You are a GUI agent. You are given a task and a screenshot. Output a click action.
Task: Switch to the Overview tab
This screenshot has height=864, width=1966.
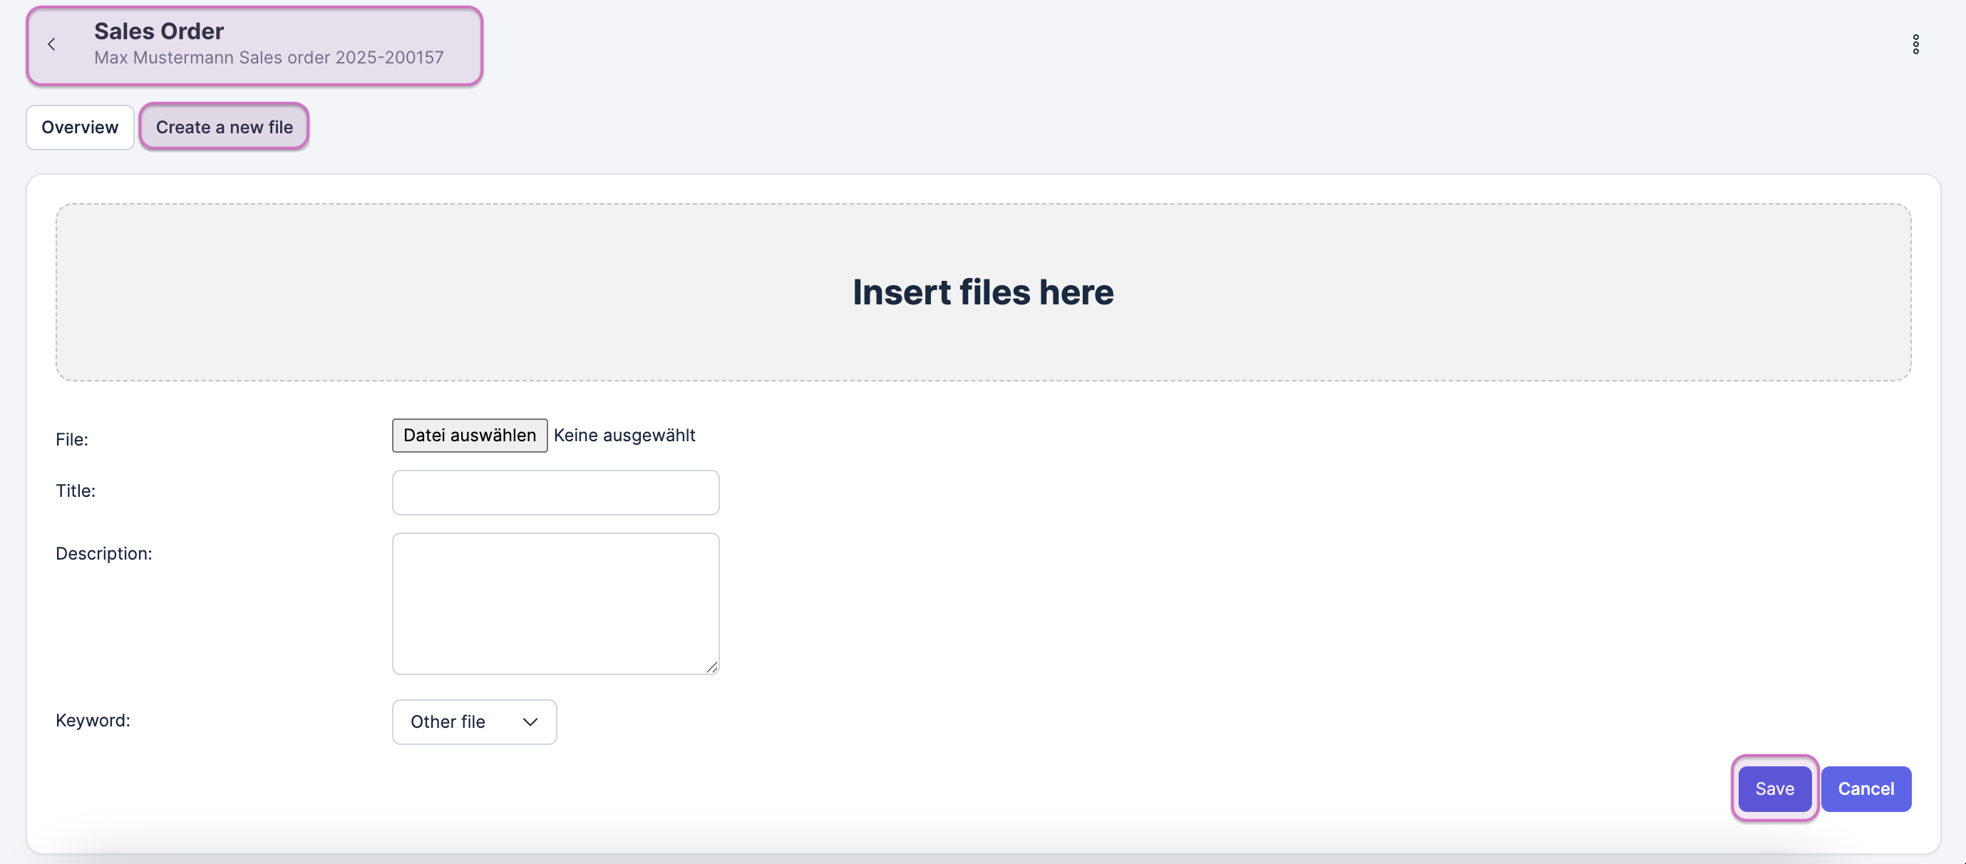(x=80, y=128)
